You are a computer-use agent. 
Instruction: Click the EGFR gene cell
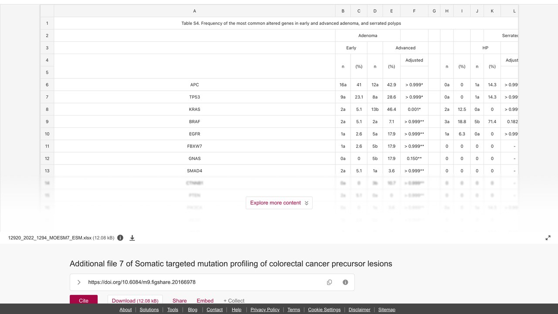point(194,134)
